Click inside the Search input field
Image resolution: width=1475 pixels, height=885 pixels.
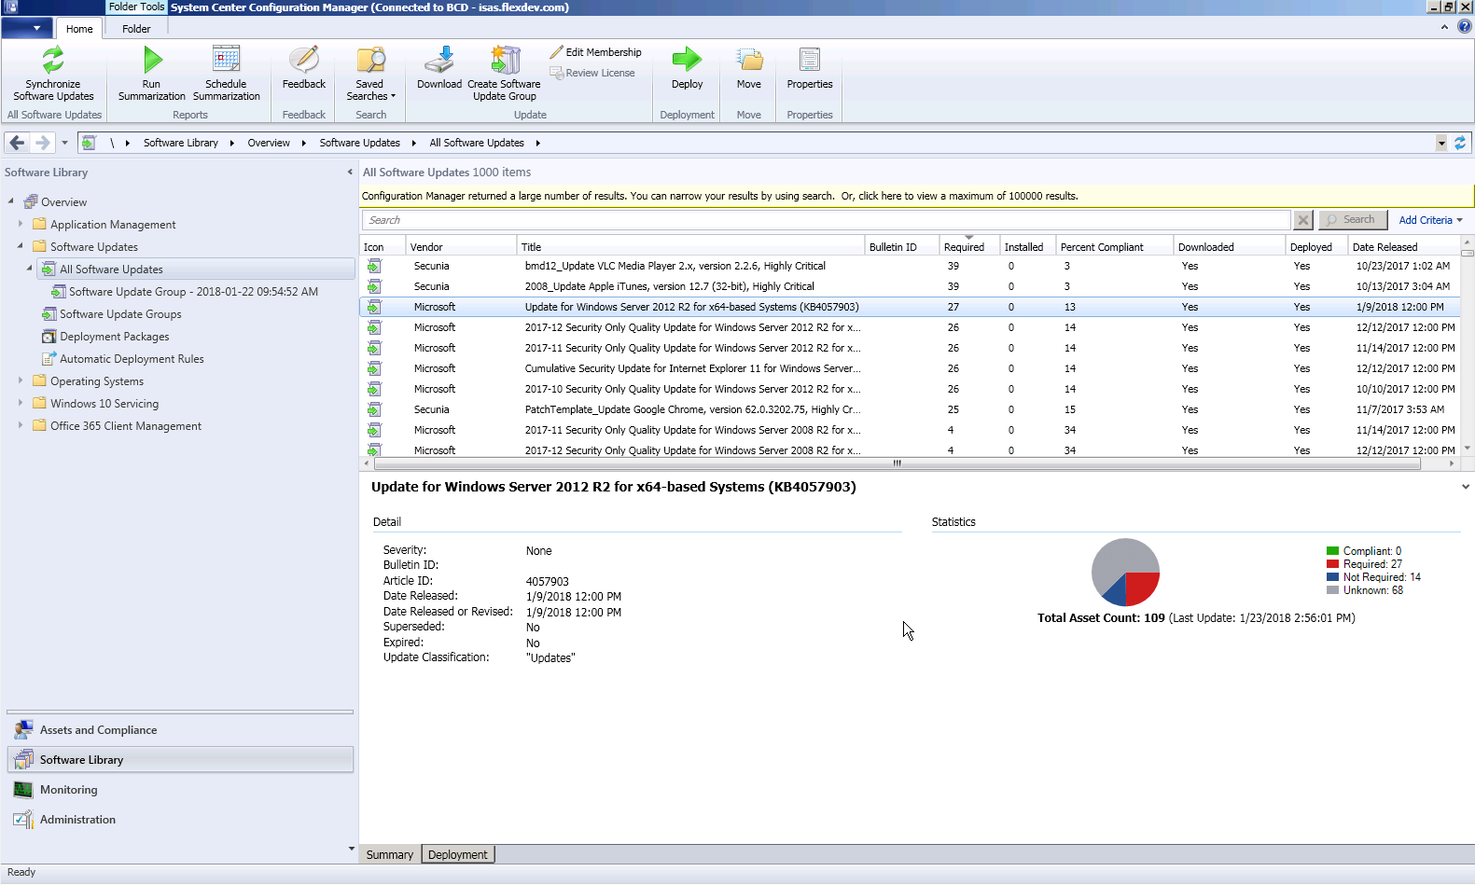coord(826,220)
